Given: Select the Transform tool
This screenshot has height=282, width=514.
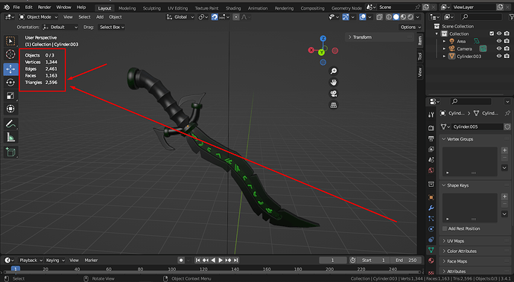Looking at the screenshot, I should (10, 109).
